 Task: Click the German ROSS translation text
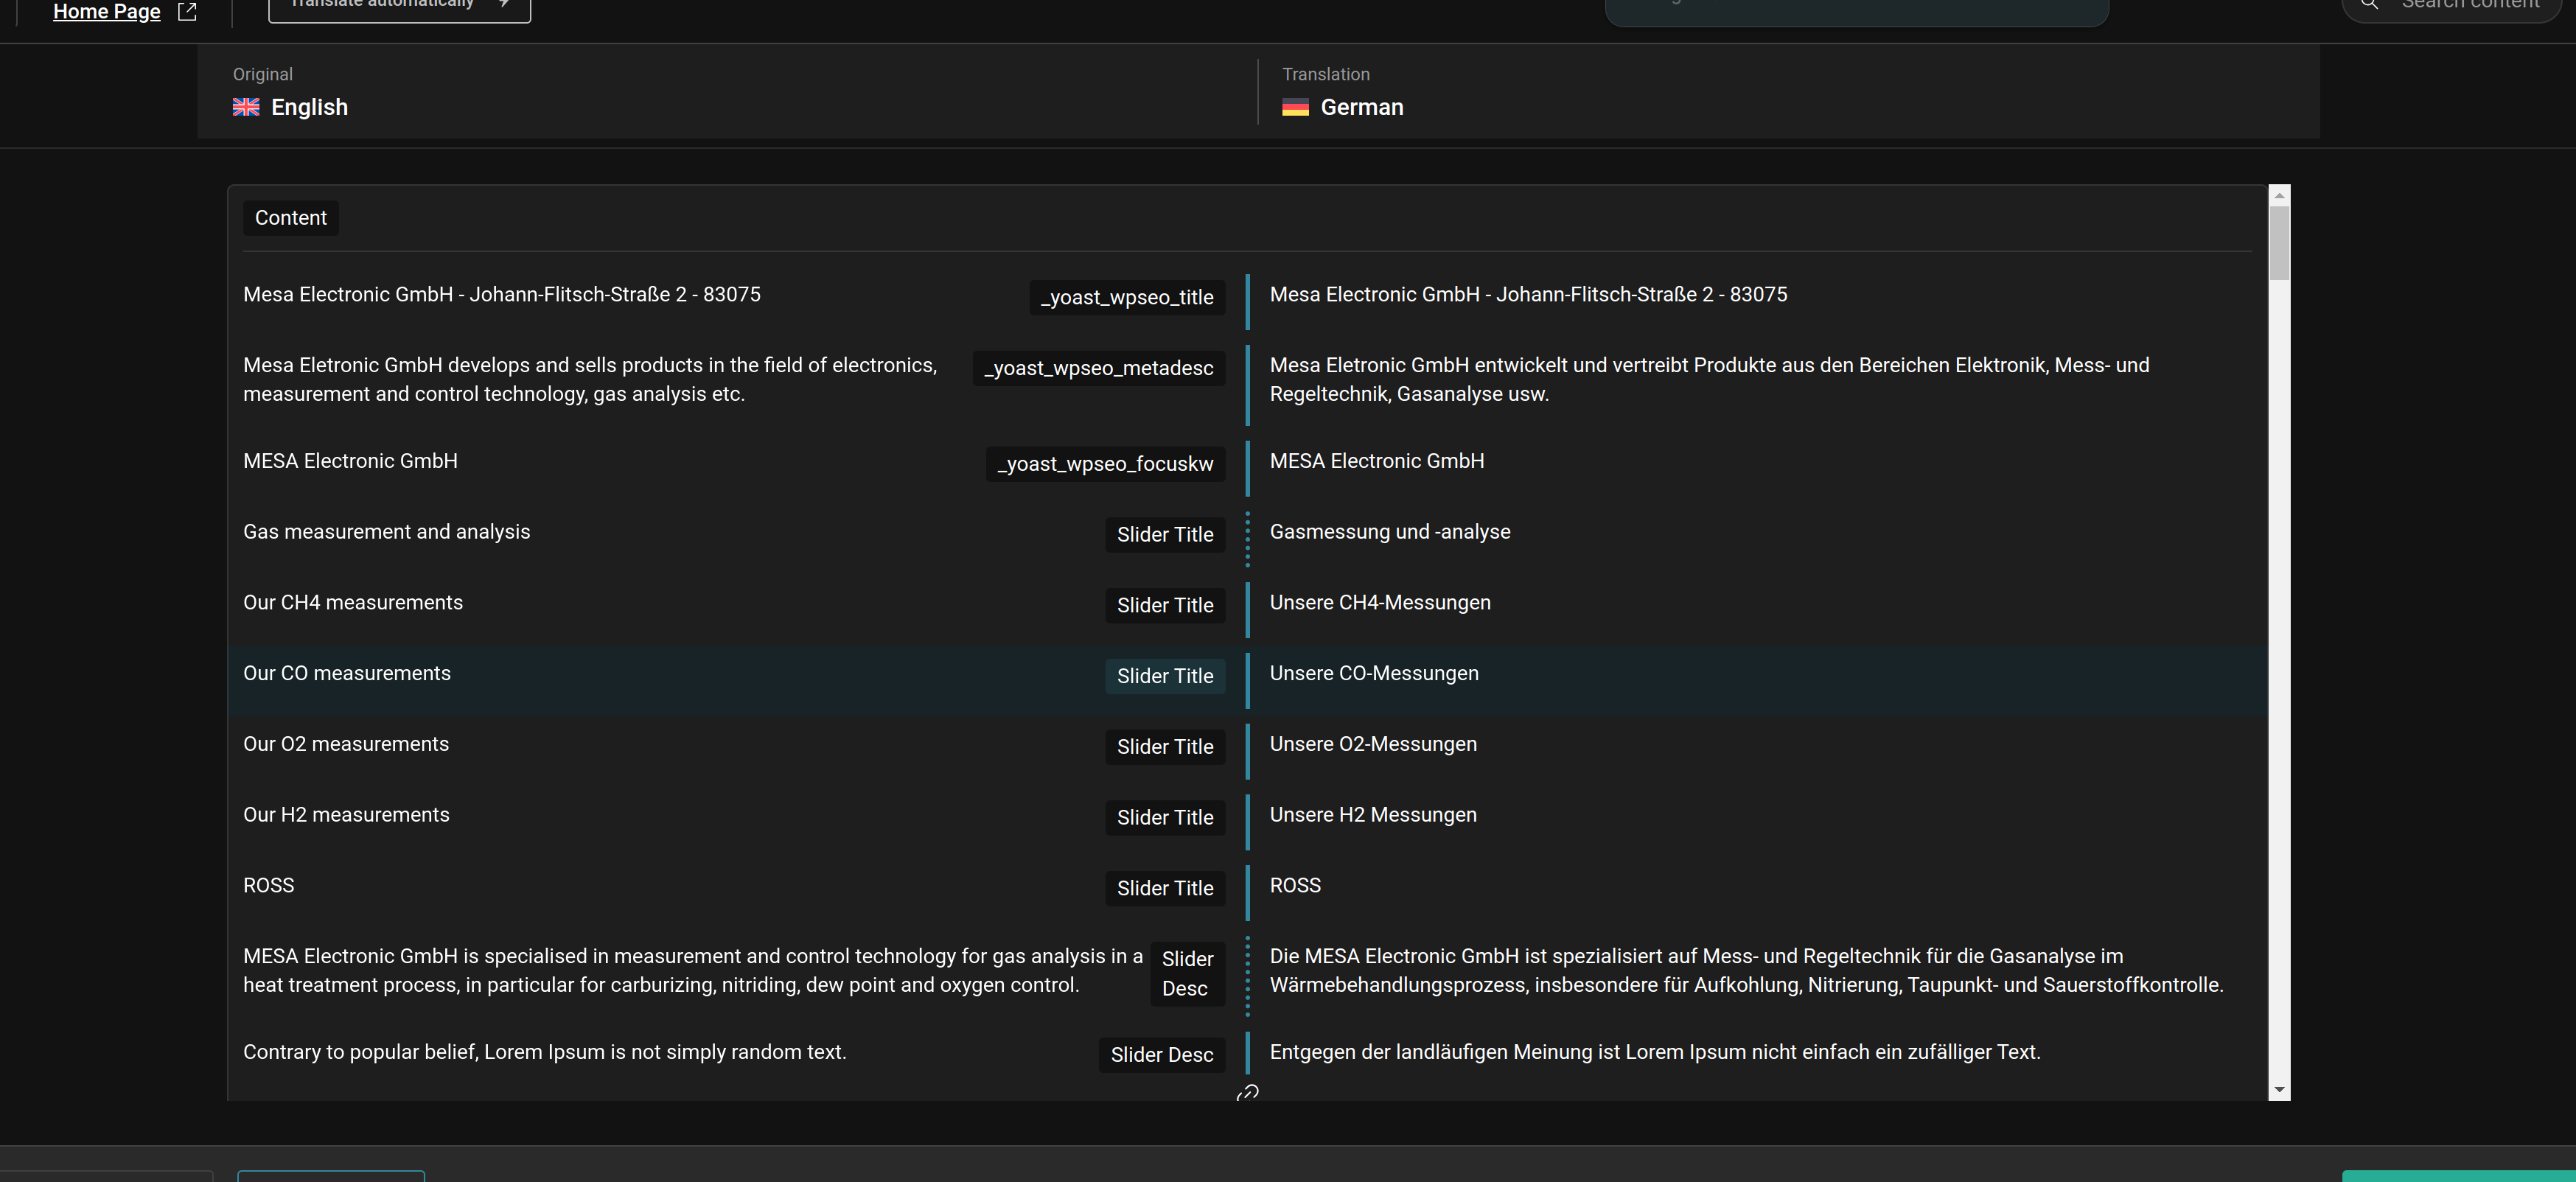(1294, 886)
